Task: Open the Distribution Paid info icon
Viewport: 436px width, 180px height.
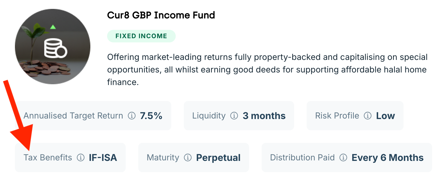Action: pyautogui.click(x=343, y=157)
